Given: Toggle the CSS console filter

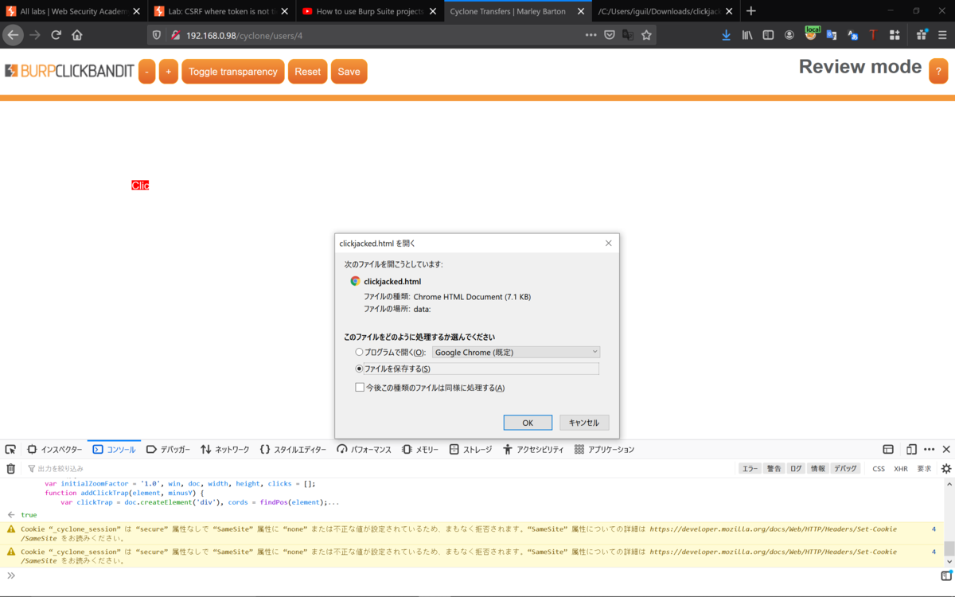Looking at the screenshot, I should click(879, 469).
